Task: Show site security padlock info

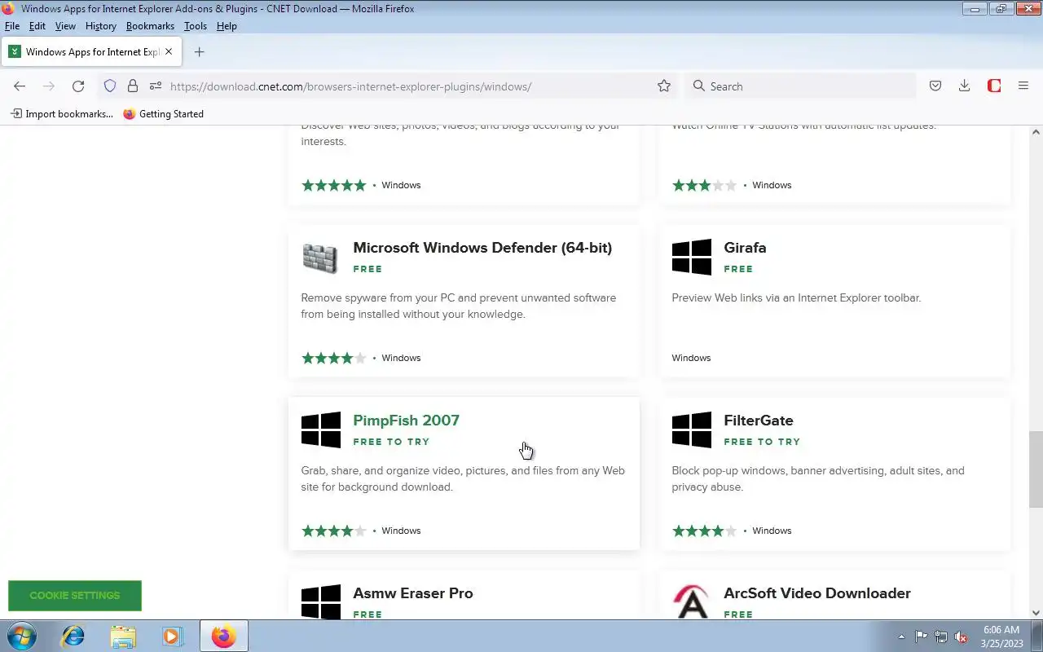Action: [133, 86]
